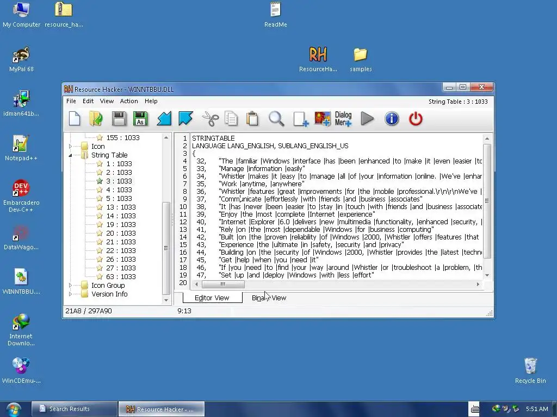Add new resource page-plus icon

pos(301,119)
